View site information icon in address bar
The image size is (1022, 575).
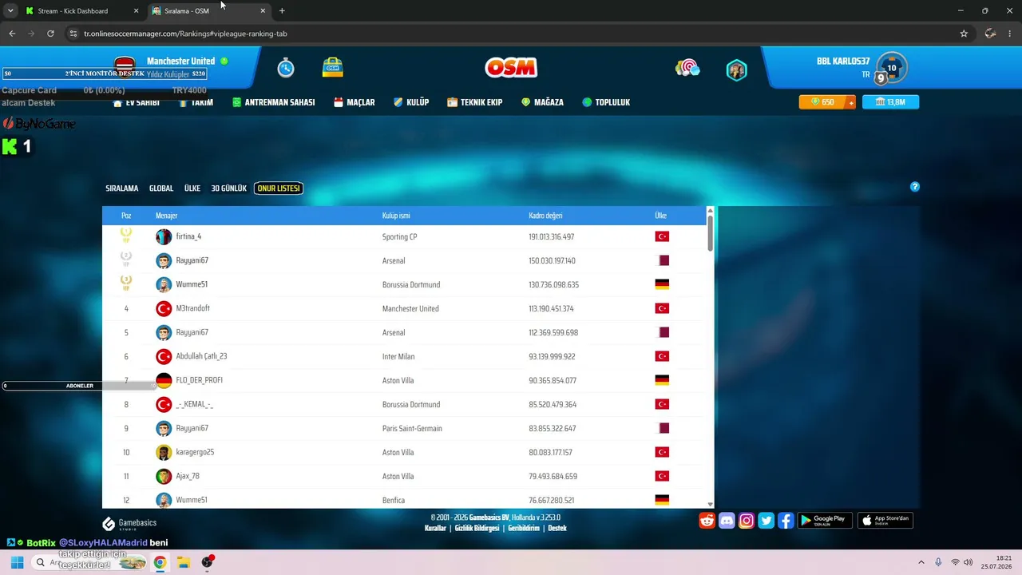click(73, 34)
